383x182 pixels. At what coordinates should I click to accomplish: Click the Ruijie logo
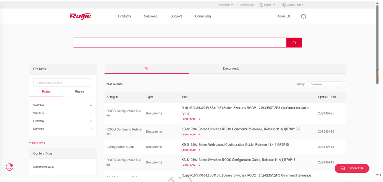(x=80, y=16)
